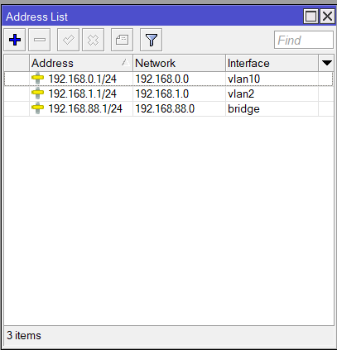
Task: Click the yellow address icon beside 192.168.1.1/24
Action: click(x=37, y=93)
